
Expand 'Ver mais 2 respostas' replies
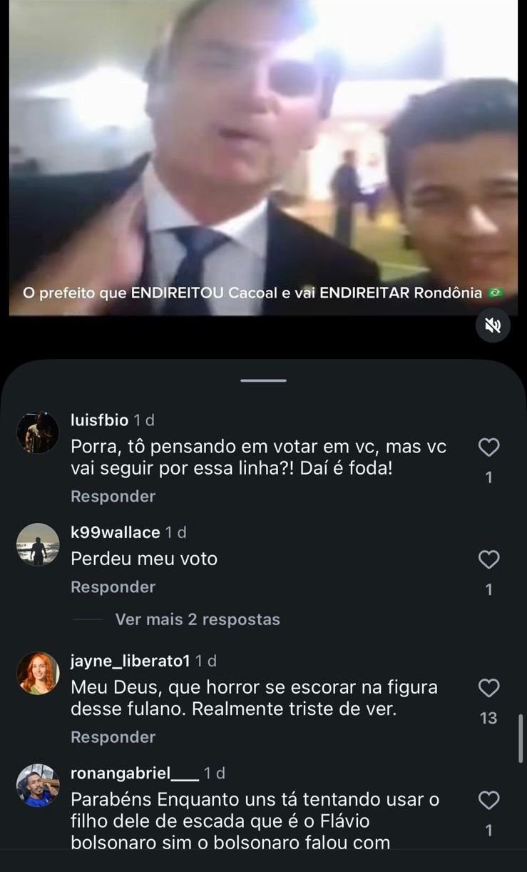[x=198, y=619]
